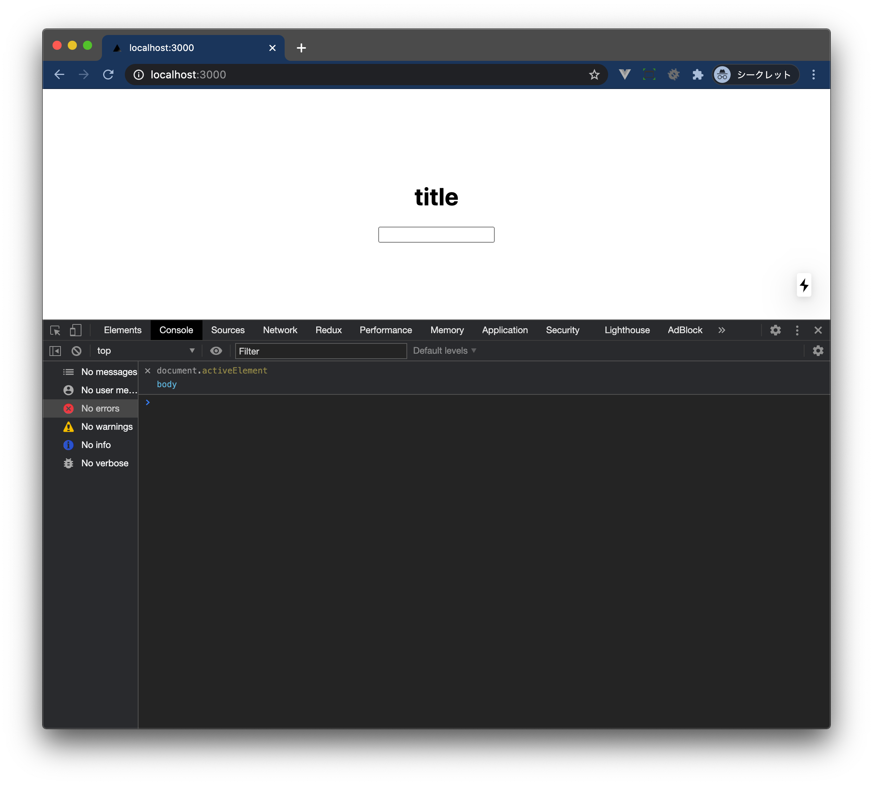
Task: Select the localhost:3000 browser tab
Action: tap(193, 48)
